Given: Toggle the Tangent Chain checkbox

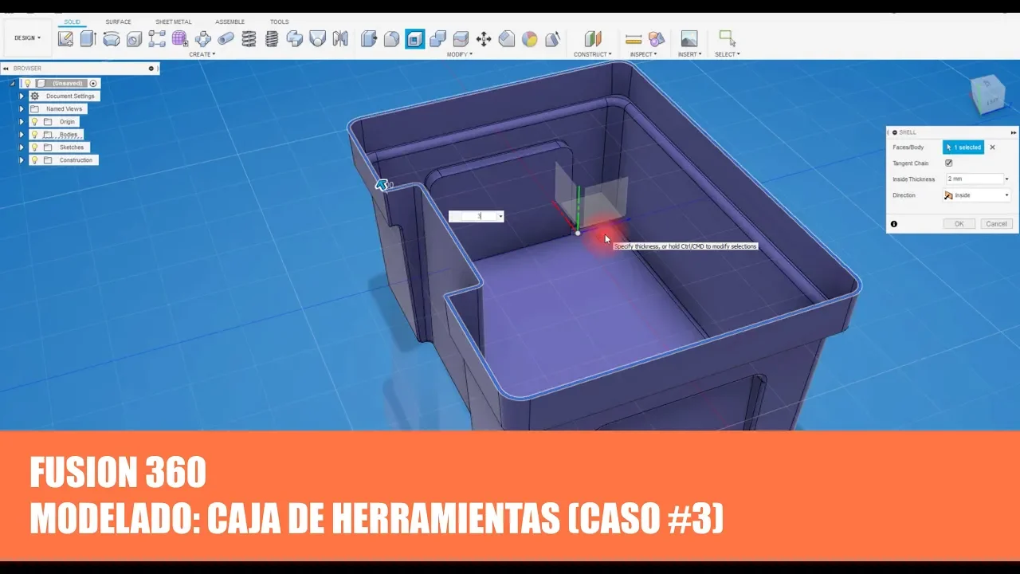Looking at the screenshot, I should pyautogui.click(x=948, y=163).
